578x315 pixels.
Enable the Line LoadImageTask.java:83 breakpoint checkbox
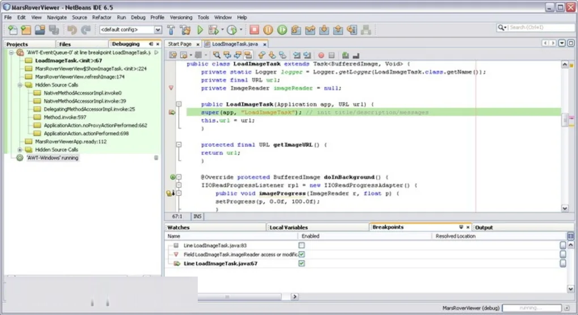coord(301,245)
